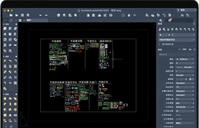Open the 文字样式 Standard dropdown
Screen dimensions: 199x128
pyautogui.click(x=184, y=83)
